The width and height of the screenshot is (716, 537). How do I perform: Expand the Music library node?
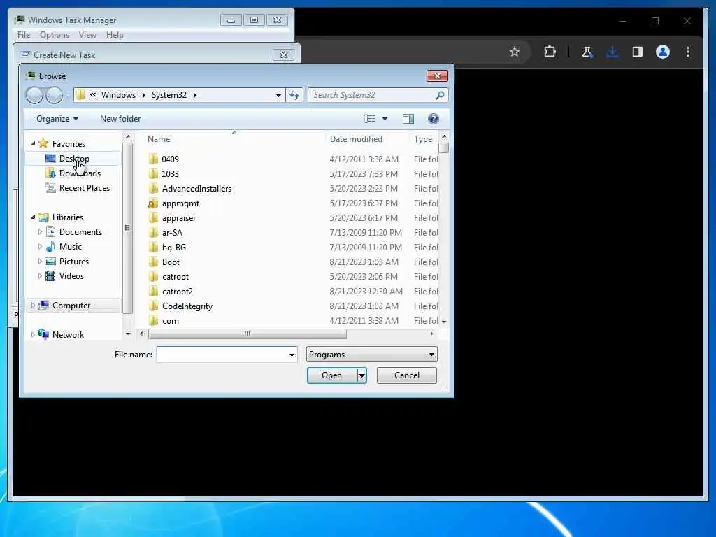tap(40, 247)
